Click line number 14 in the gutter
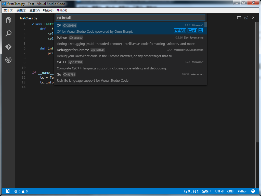This screenshot has width=261, height=196. [23, 87]
